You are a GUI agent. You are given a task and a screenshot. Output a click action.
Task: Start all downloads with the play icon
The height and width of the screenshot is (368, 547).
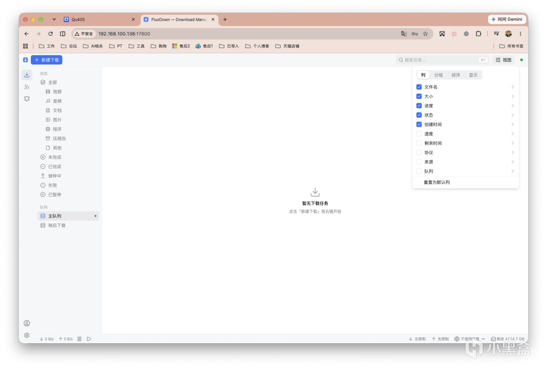click(x=89, y=339)
